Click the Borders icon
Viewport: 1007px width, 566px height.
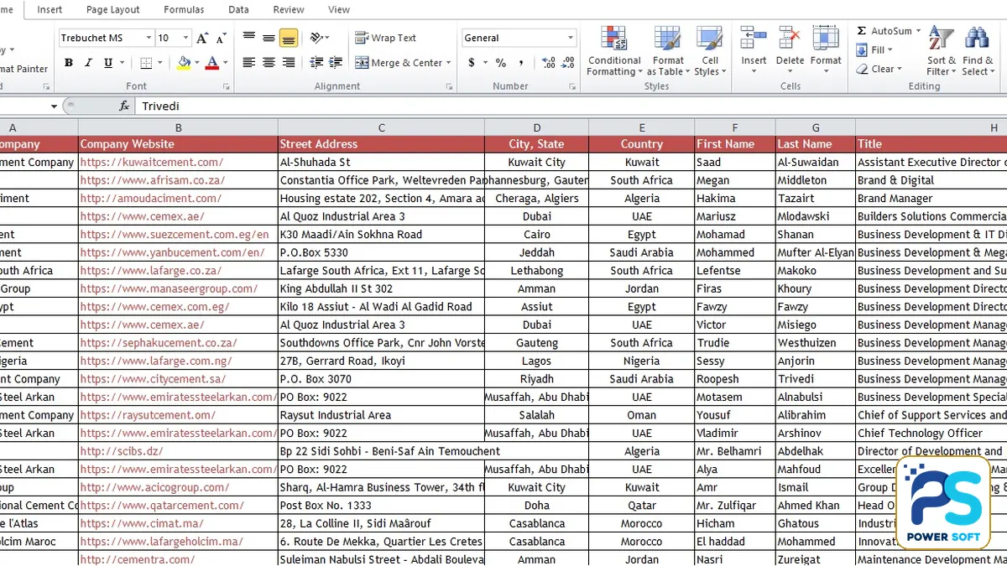tap(146, 63)
